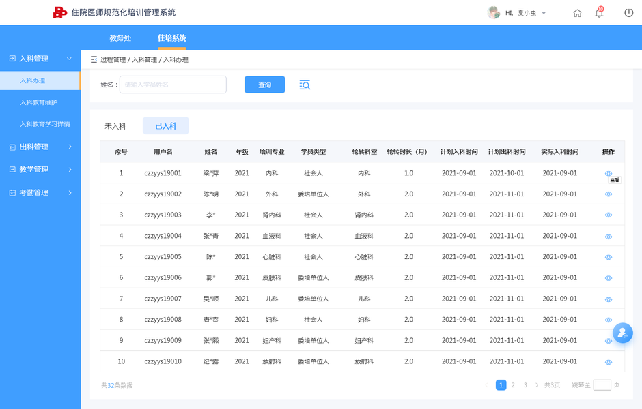View details eye icon for czzyys19004
This screenshot has width=642, height=409.
tap(609, 237)
